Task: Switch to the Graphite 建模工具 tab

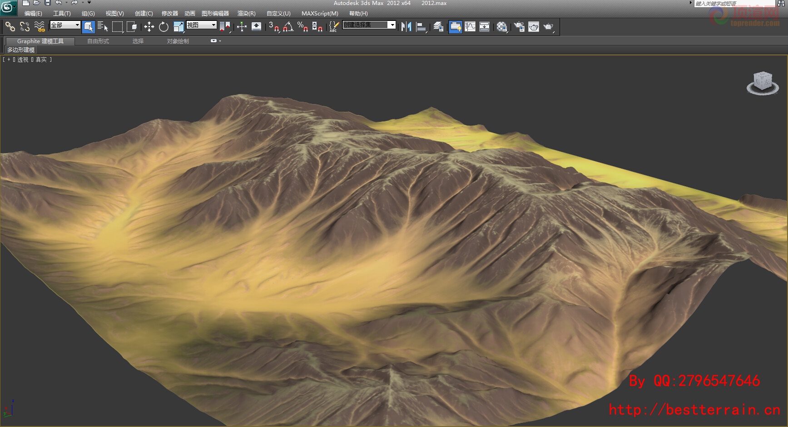Action: (40, 41)
